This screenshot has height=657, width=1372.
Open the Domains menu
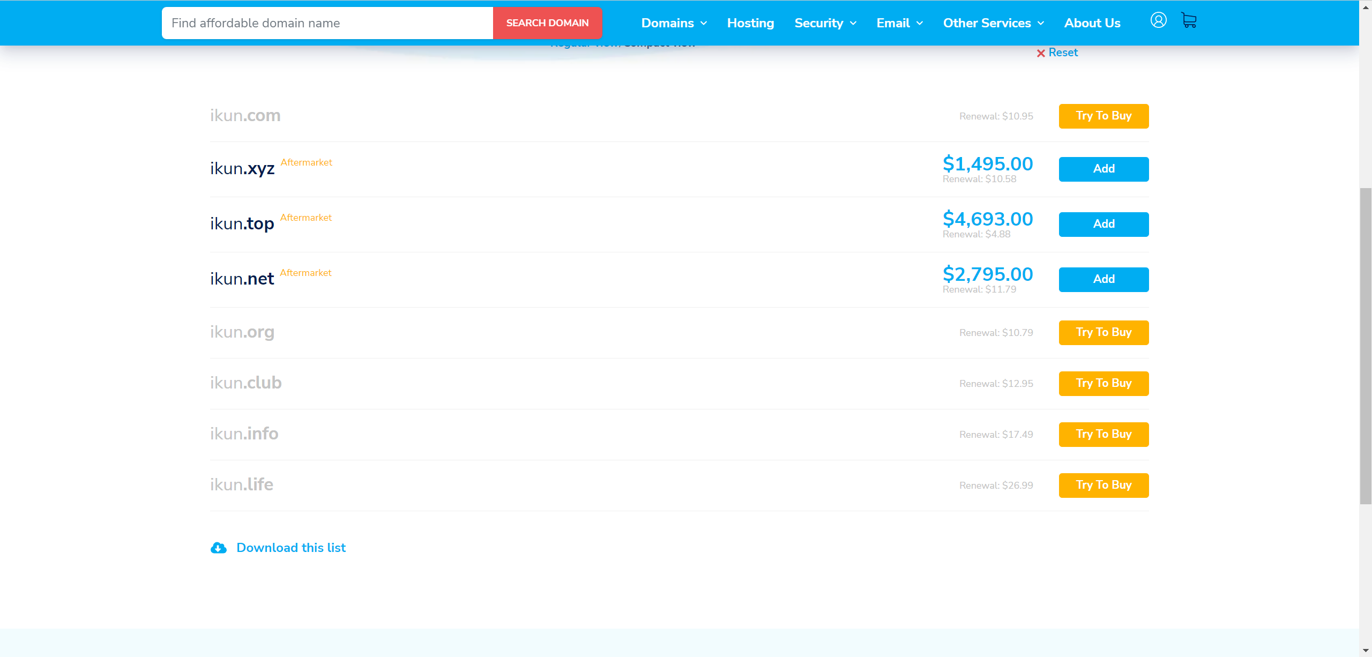tap(668, 23)
